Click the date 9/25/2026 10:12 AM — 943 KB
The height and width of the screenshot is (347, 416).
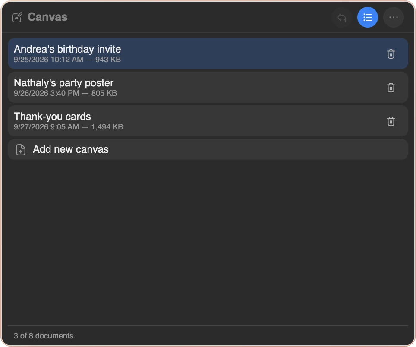67,60
